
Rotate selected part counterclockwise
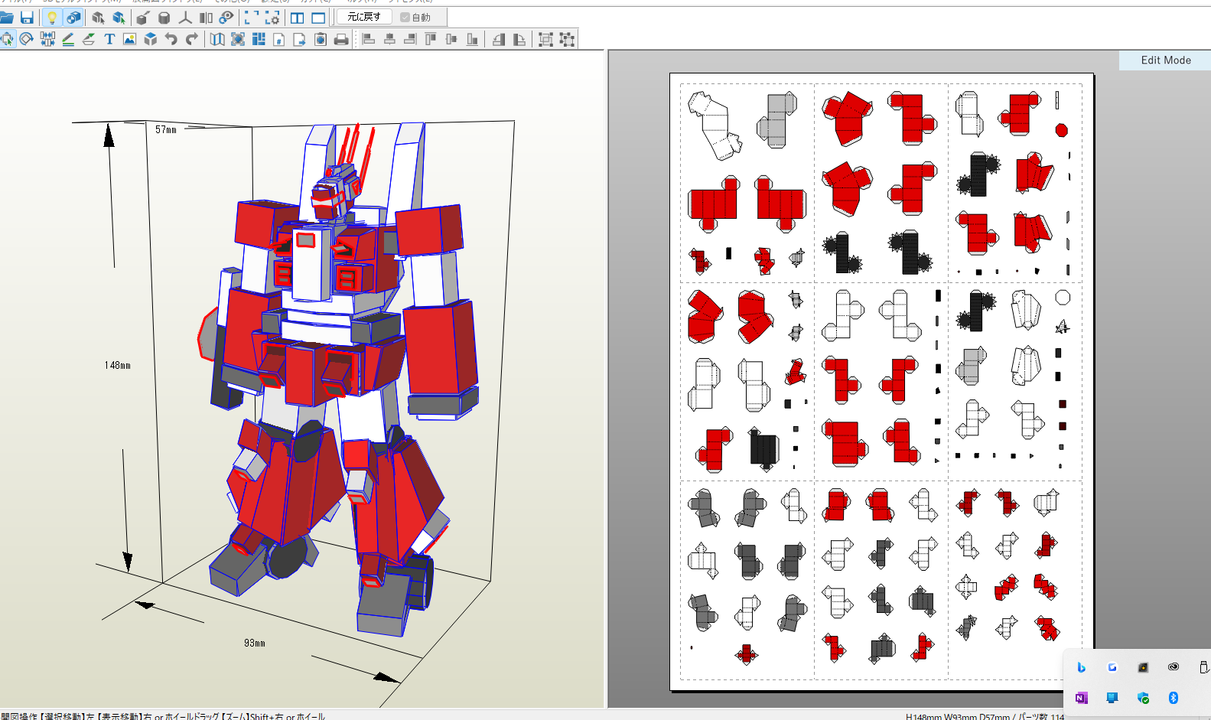[x=499, y=39]
